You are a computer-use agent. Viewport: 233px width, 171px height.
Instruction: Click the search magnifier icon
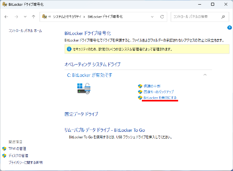click(x=223, y=17)
